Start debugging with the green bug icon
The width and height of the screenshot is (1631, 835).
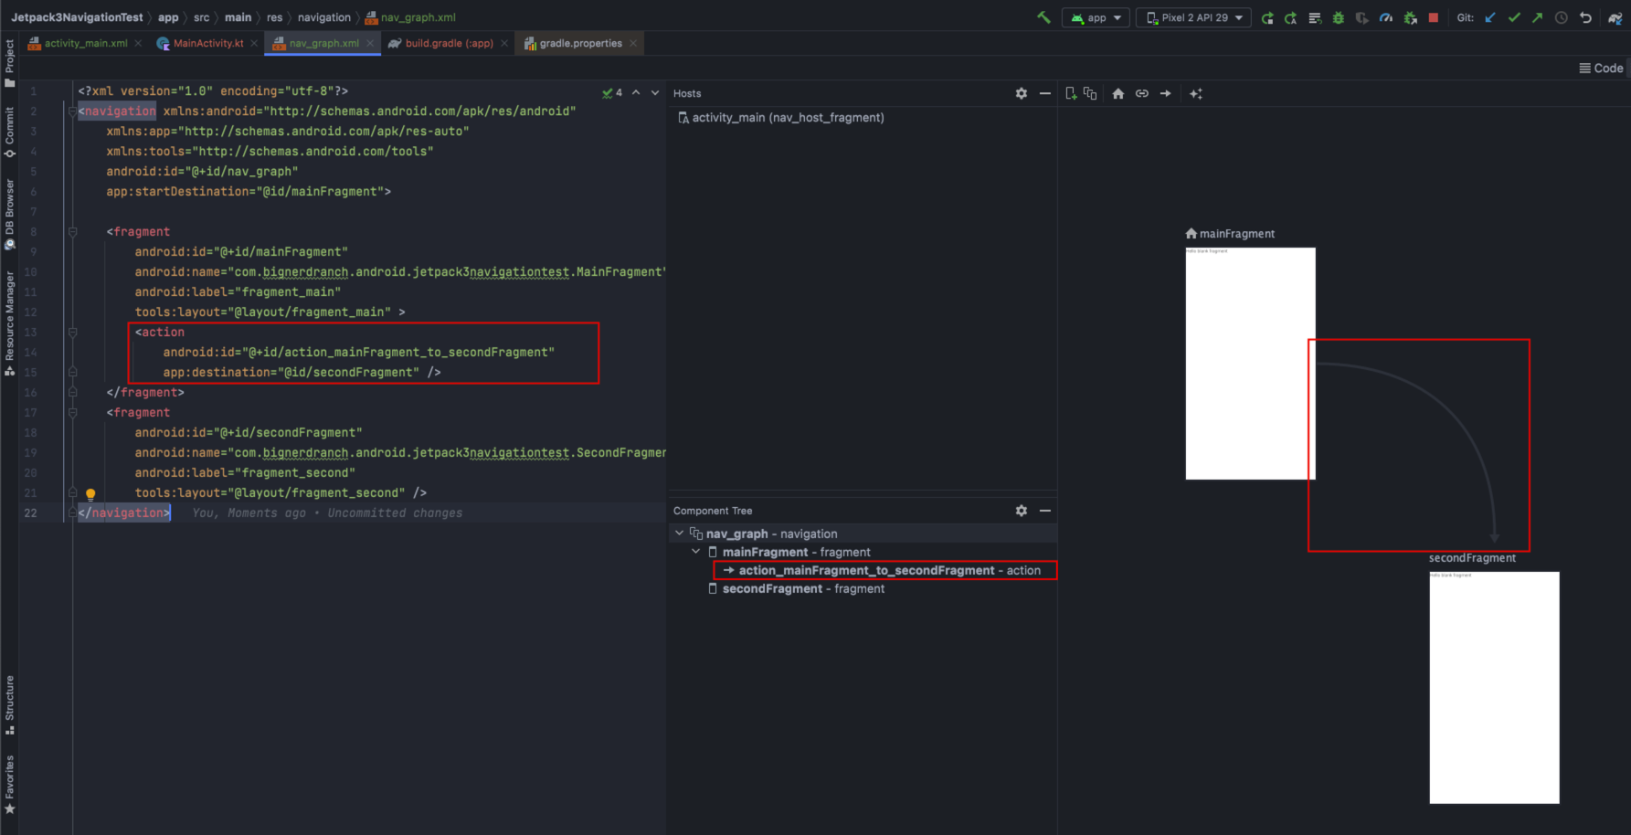pos(1339,17)
